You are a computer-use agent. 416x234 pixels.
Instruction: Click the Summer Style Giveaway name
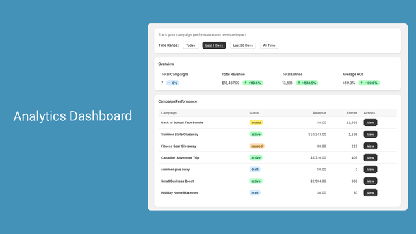coord(179,135)
